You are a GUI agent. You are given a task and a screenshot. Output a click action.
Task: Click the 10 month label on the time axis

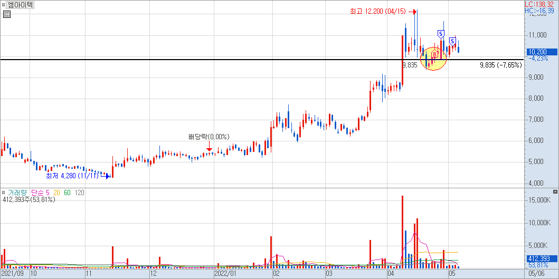(34, 274)
